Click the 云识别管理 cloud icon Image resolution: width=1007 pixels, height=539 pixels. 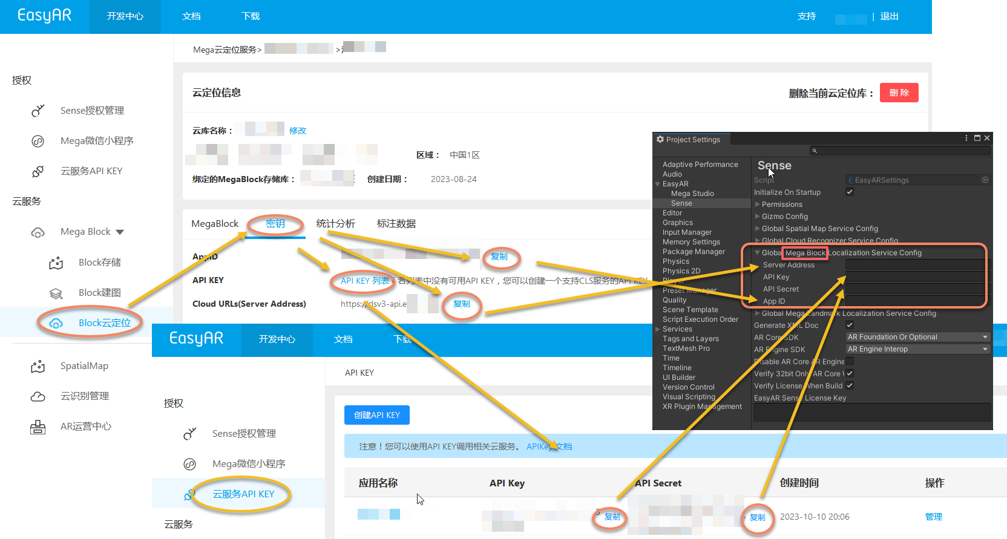point(38,396)
